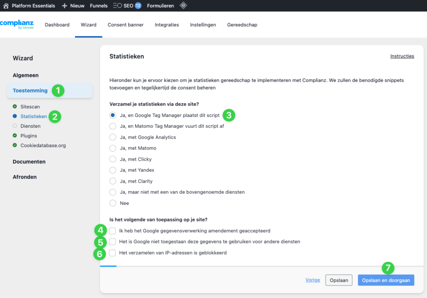Select the 'Ja, met Google Analytics' option

tap(112, 137)
